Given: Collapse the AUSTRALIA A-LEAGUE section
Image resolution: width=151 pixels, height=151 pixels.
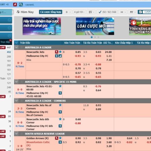Looking at the screenshot, I should tap(16, 47).
